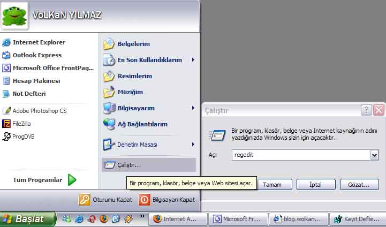Click the Not Defteri notepad icon
386x227 pixels.
pos(6,94)
